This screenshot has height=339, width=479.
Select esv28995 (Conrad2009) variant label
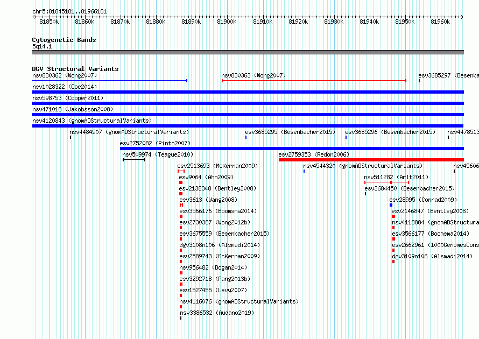pos(423,200)
